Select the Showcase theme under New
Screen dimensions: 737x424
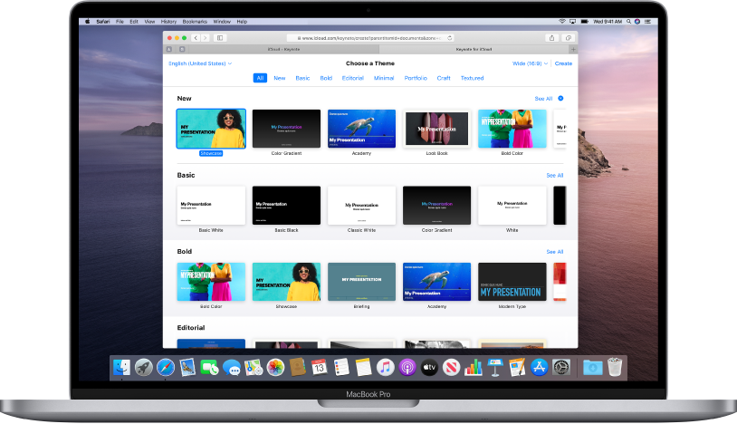(x=211, y=129)
